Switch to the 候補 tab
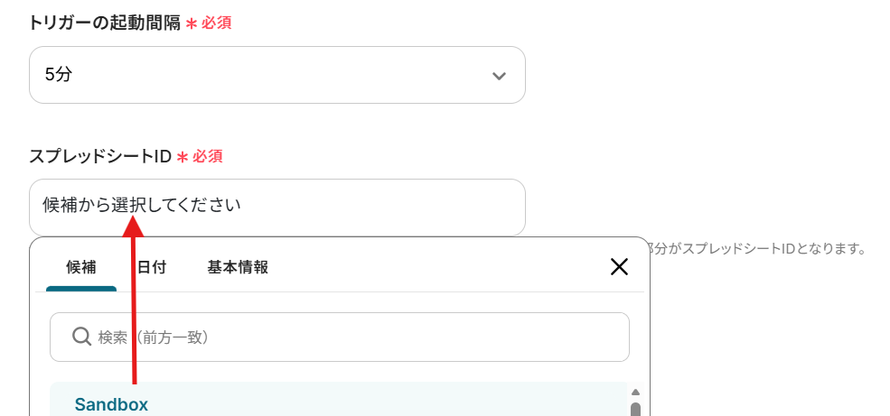 81,267
